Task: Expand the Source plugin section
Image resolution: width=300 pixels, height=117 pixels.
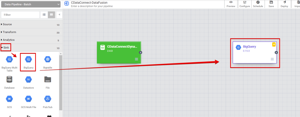Action: 31,24
